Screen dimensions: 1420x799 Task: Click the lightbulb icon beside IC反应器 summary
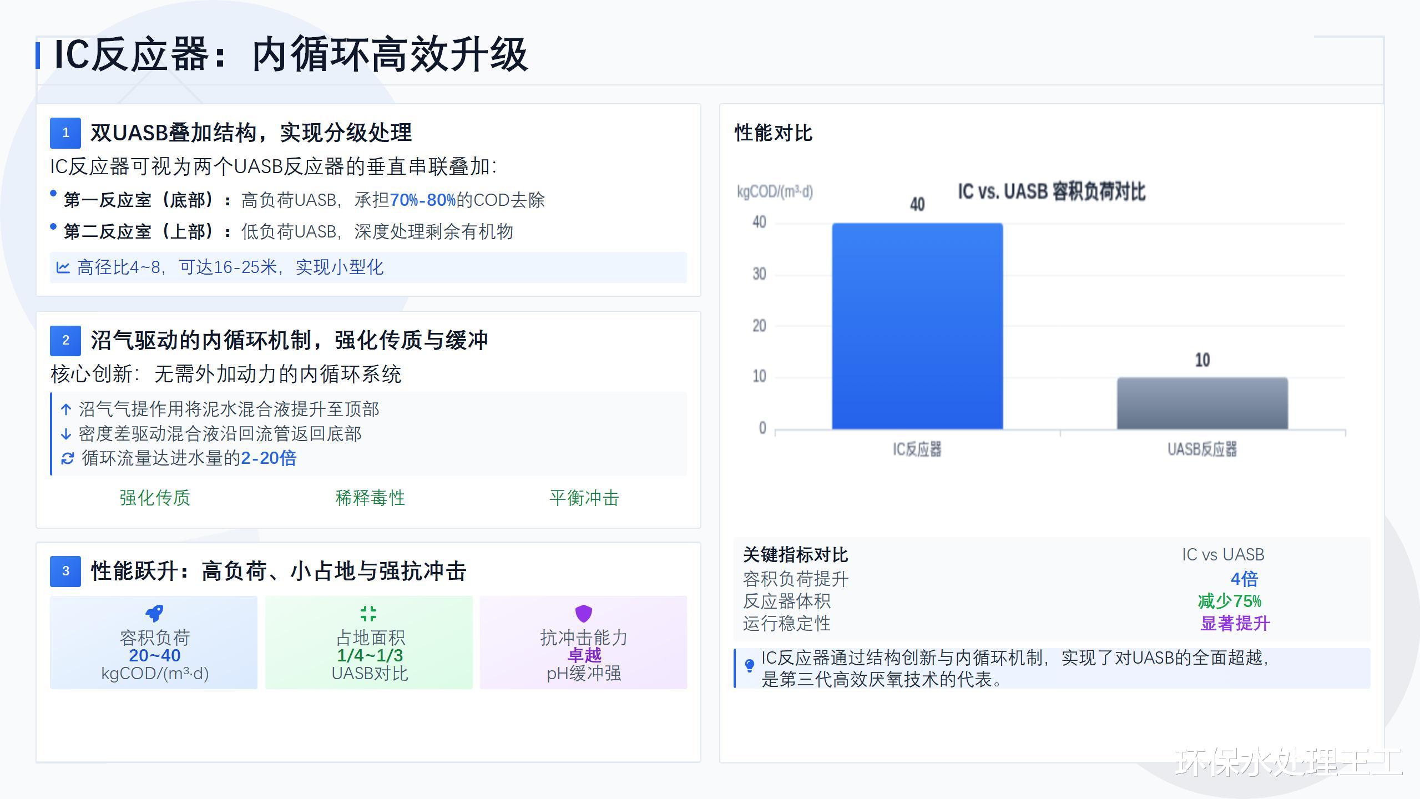[x=749, y=665]
